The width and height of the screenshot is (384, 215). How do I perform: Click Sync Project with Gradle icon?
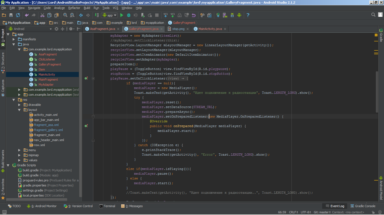(x=218, y=15)
